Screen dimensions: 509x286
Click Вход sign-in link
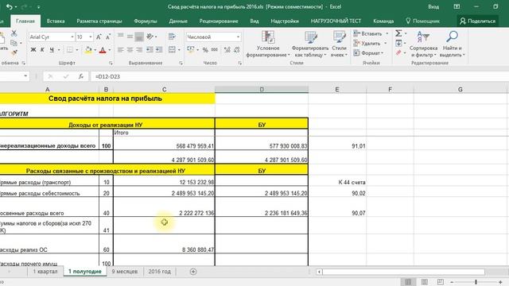433,7
